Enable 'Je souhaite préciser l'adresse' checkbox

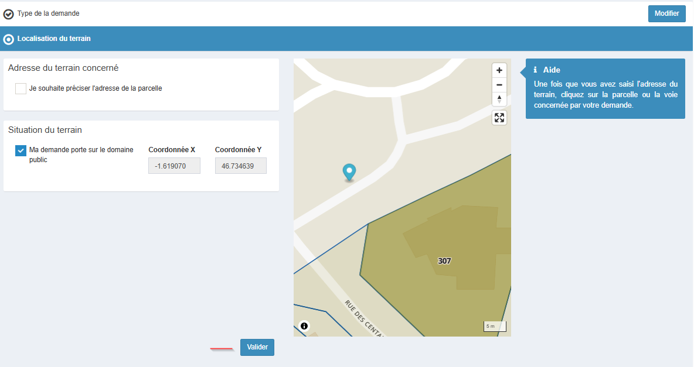tap(21, 88)
